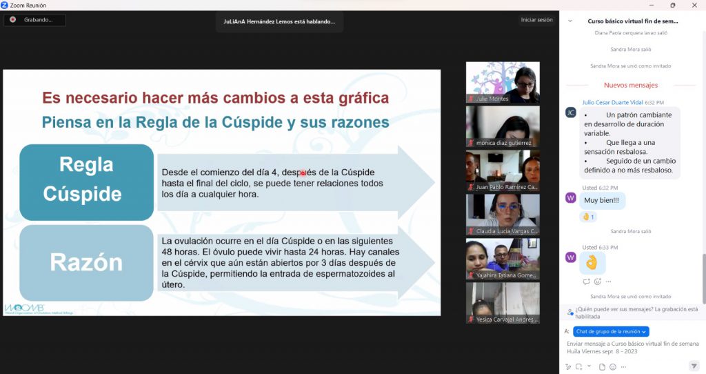The image size is (706, 374).
Task: Click muted mic icon on Julie Montes
Action: click(x=472, y=99)
